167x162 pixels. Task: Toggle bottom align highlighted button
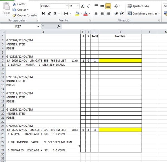108,6
